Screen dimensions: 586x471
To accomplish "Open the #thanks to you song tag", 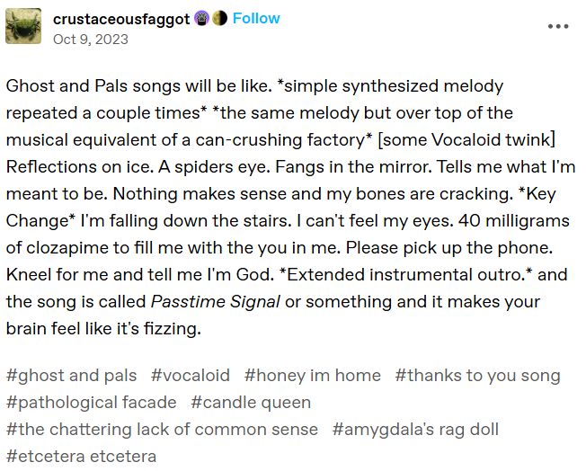I will (477, 376).
